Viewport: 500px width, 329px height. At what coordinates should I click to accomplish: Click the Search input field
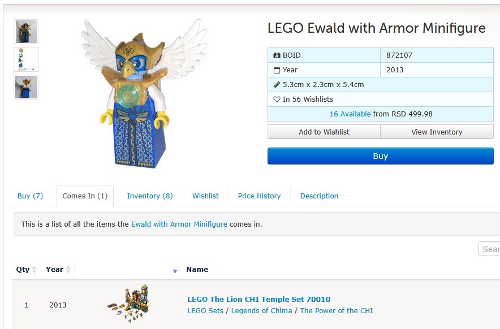pyautogui.click(x=489, y=249)
